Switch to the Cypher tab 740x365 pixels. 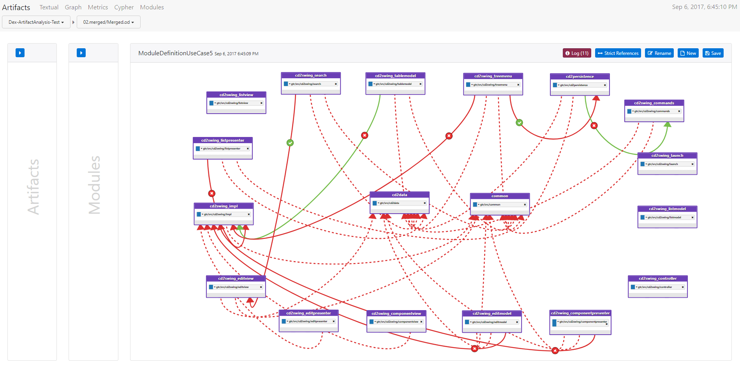[124, 7]
